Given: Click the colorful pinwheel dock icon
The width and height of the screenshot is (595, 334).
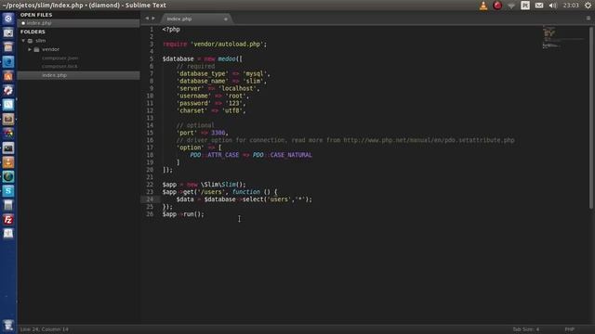Looking at the screenshot, I should tap(8, 134).
